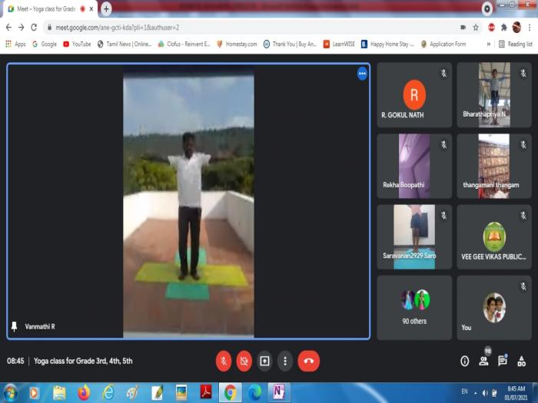Click the browser forward arrow
The height and width of the screenshot is (403, 538).
(22, 28)
